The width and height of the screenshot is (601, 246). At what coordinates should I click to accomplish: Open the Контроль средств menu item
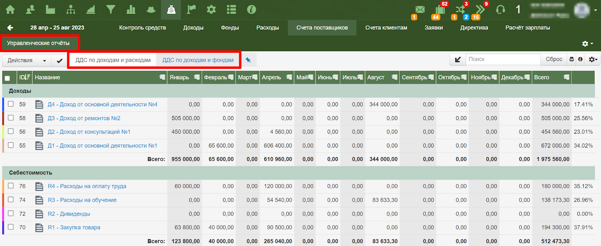(x=142, y=28)
